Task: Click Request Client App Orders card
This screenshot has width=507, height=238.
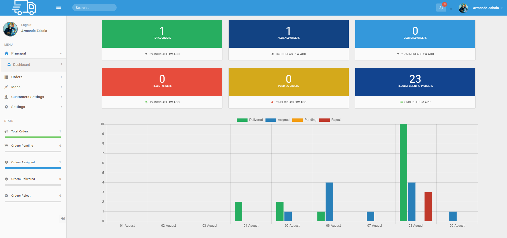Action: pos(415,82)
